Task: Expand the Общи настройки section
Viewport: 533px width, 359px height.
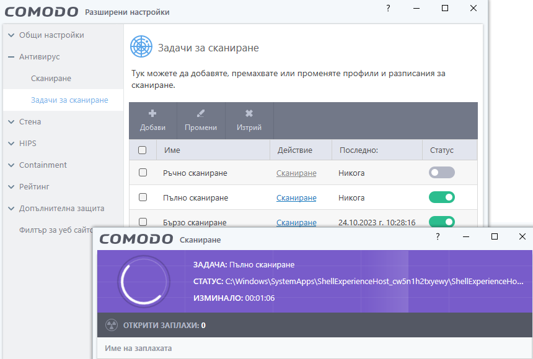Action: coord(11,35)
